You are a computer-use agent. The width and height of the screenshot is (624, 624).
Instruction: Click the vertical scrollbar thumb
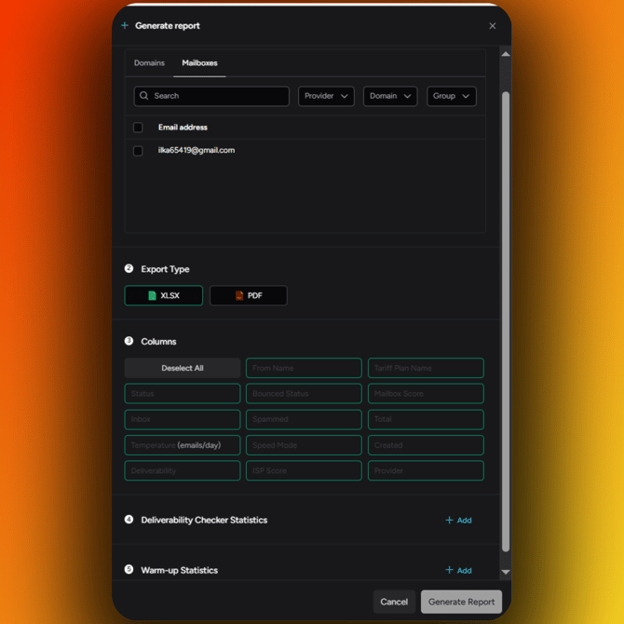(x=506, y=321)
